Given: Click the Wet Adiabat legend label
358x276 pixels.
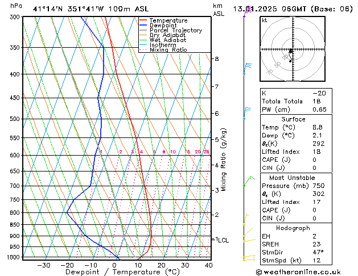Looking at the screenshot, I should [168, 40].
